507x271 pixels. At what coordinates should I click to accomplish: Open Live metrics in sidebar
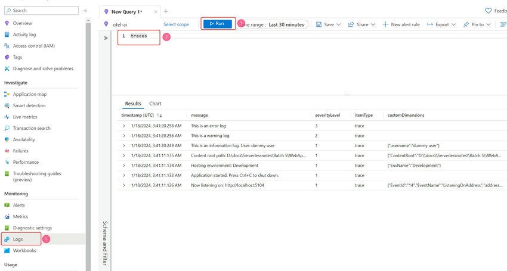21,117
